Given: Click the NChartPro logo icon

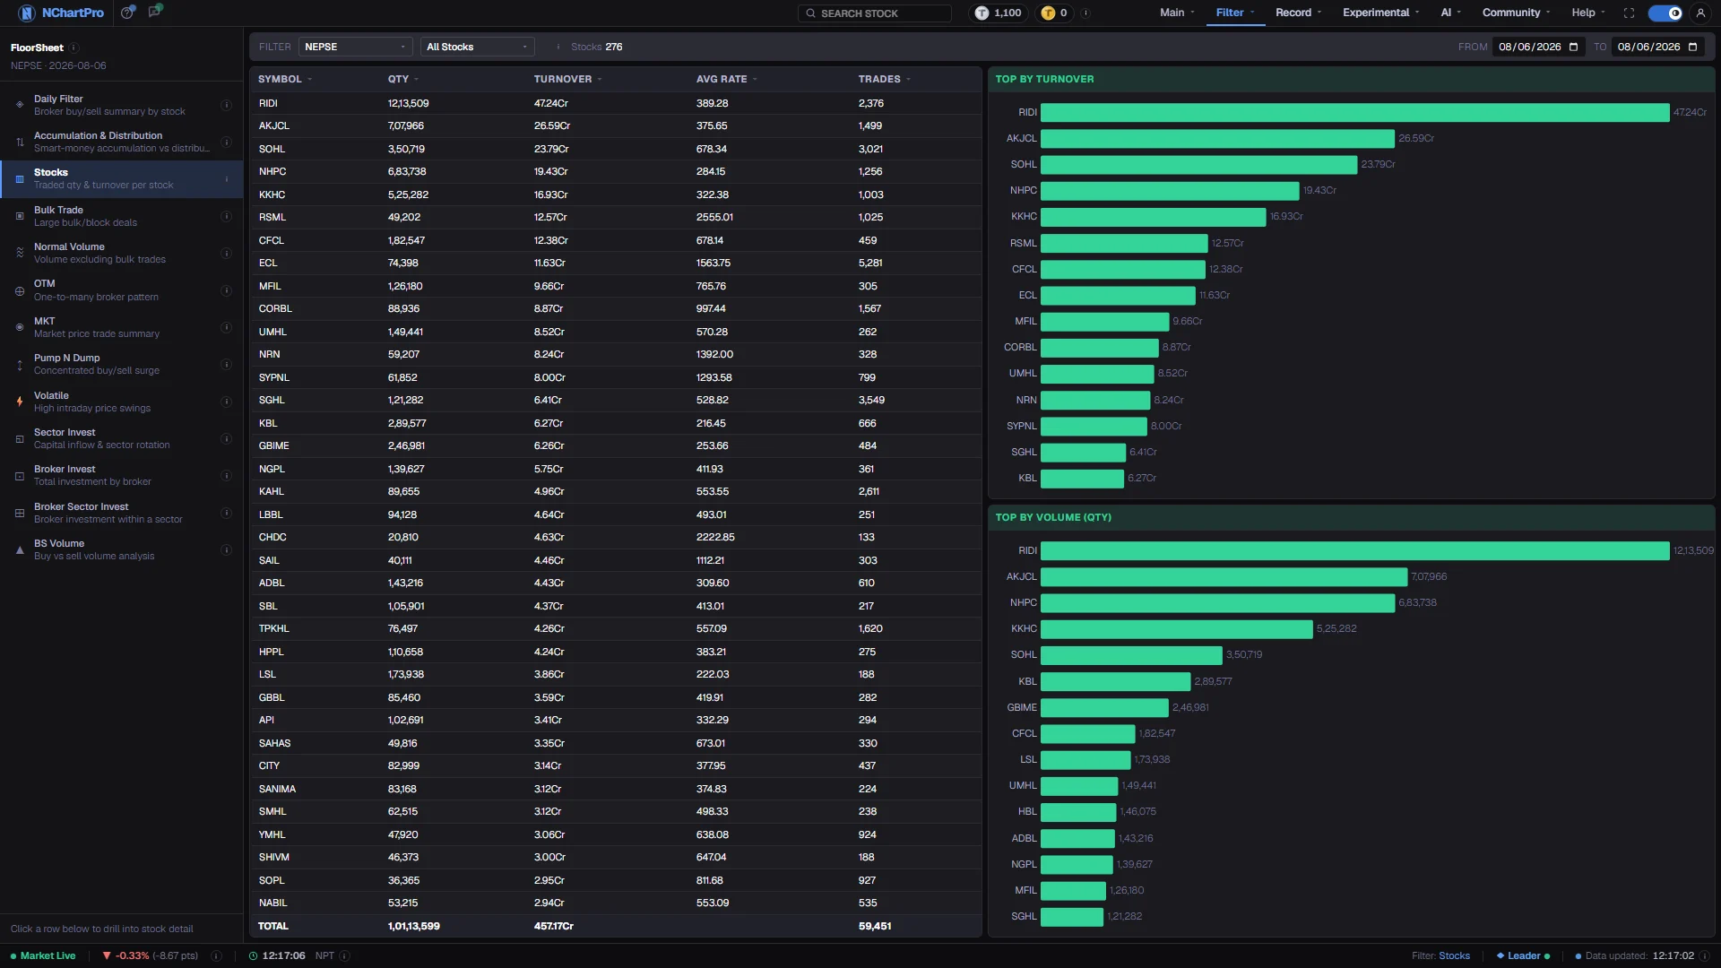Looking at the screenshot, I should pyautogui.click(x=26, y=13).
